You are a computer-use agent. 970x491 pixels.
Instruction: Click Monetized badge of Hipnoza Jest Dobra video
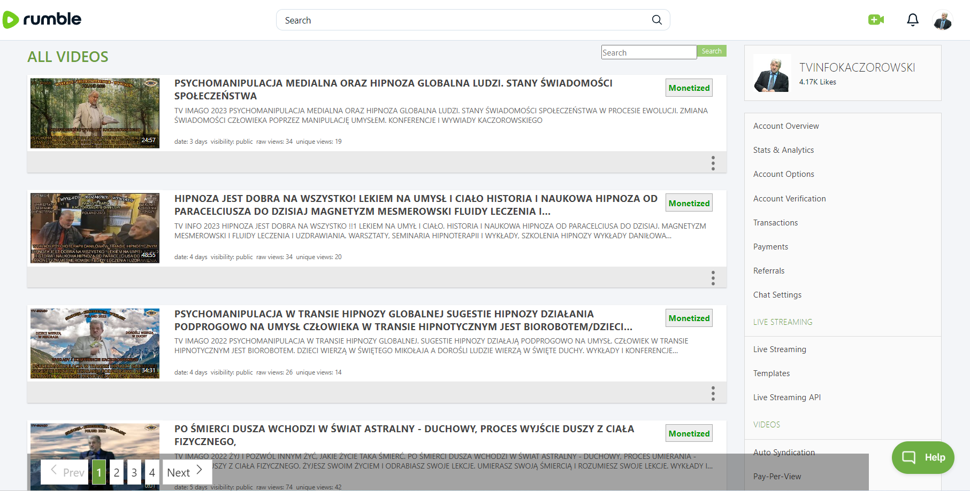pos(689,203)
